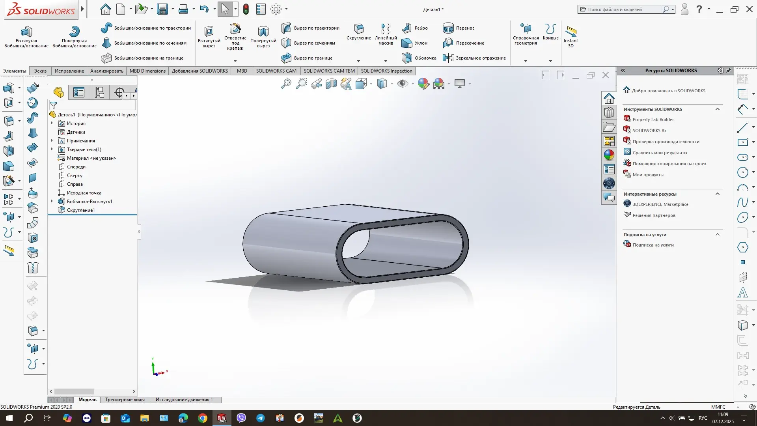Select the Ребро rib tool
The image size is (757, 426).
[x=415, y=28]
